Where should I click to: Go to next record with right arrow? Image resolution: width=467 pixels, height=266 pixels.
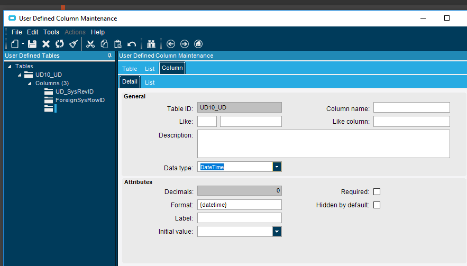tap(185, 44)
